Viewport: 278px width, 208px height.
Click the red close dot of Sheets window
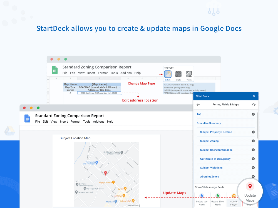tap(52, 59)
